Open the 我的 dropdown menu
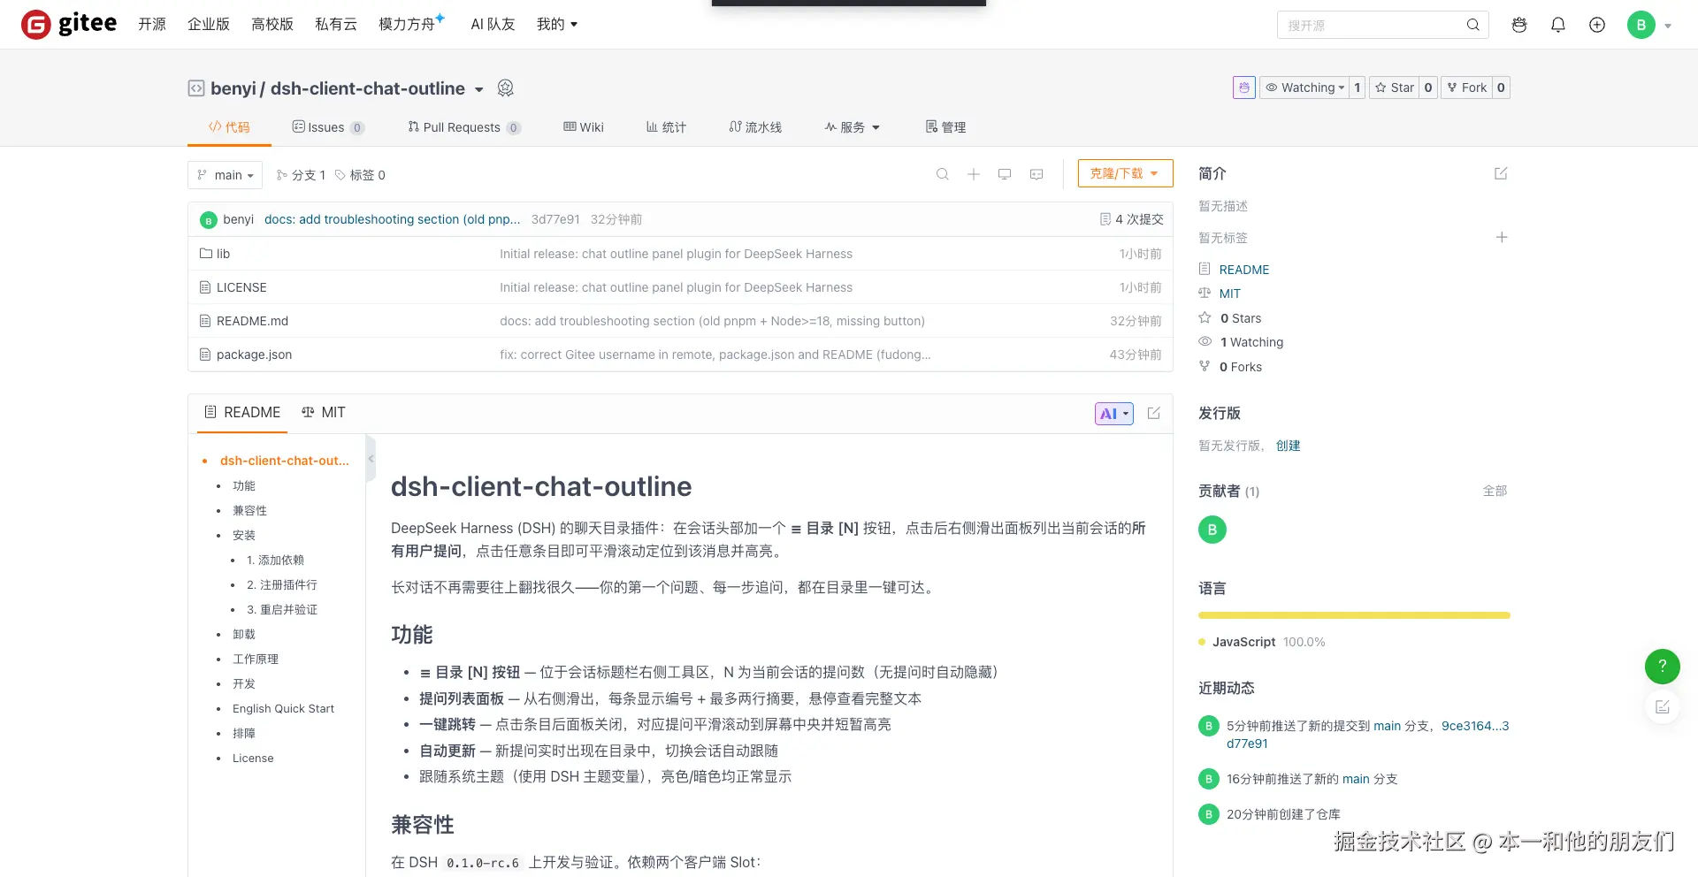Image resolution: width=1698 pixels, height=877 pixels. coord(557,24)
